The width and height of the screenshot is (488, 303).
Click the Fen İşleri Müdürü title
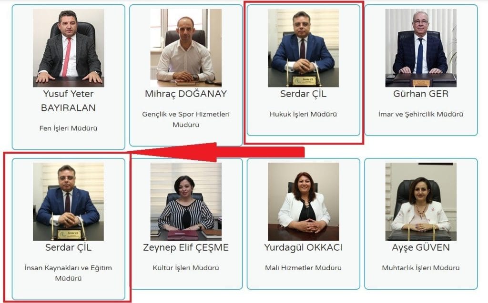point(69,128)
